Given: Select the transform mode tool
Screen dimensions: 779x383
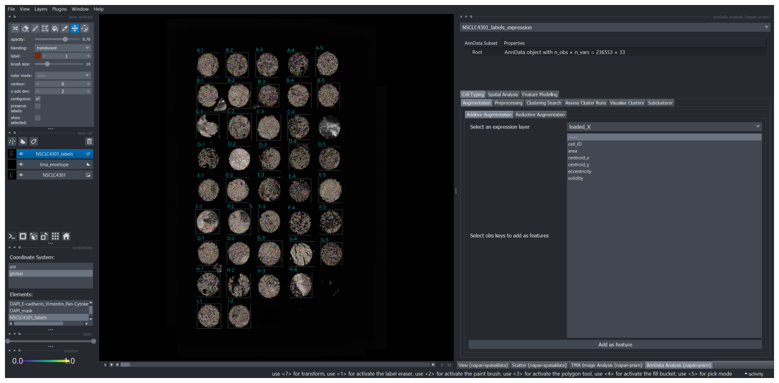Looking at the screenshot, I should [x=85, y=28].
